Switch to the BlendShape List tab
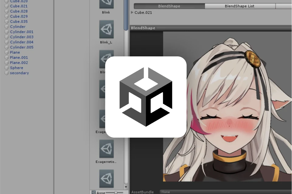The image size is (292, 194). pyautogui.click(x=240, y=6)
